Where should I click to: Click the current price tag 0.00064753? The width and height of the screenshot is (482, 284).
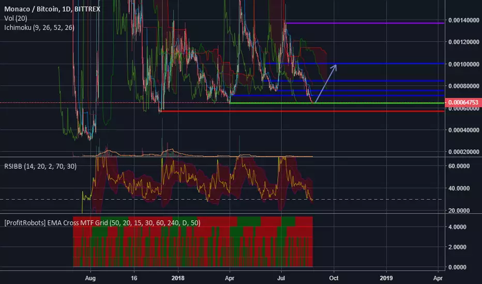[463, 102]
